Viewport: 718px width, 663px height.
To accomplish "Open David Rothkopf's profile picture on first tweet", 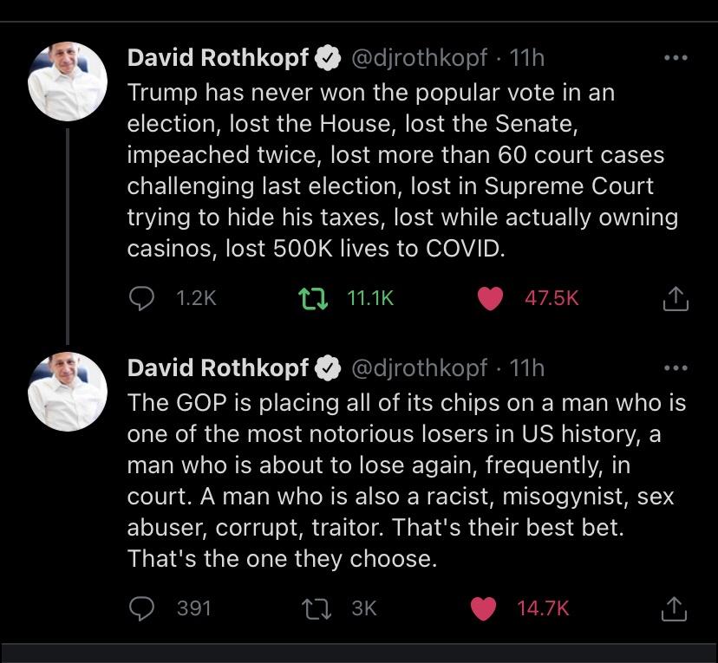I will tap(68, 81).
